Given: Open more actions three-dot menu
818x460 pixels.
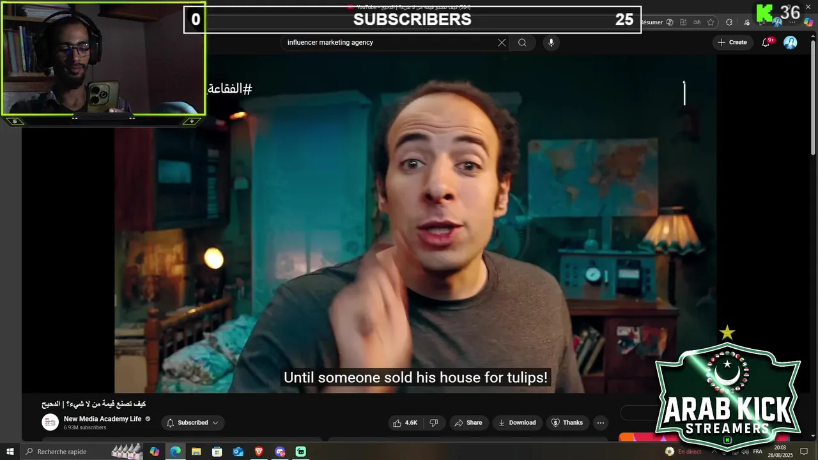Looking at the screenshot, I should [x=600, y=423].
